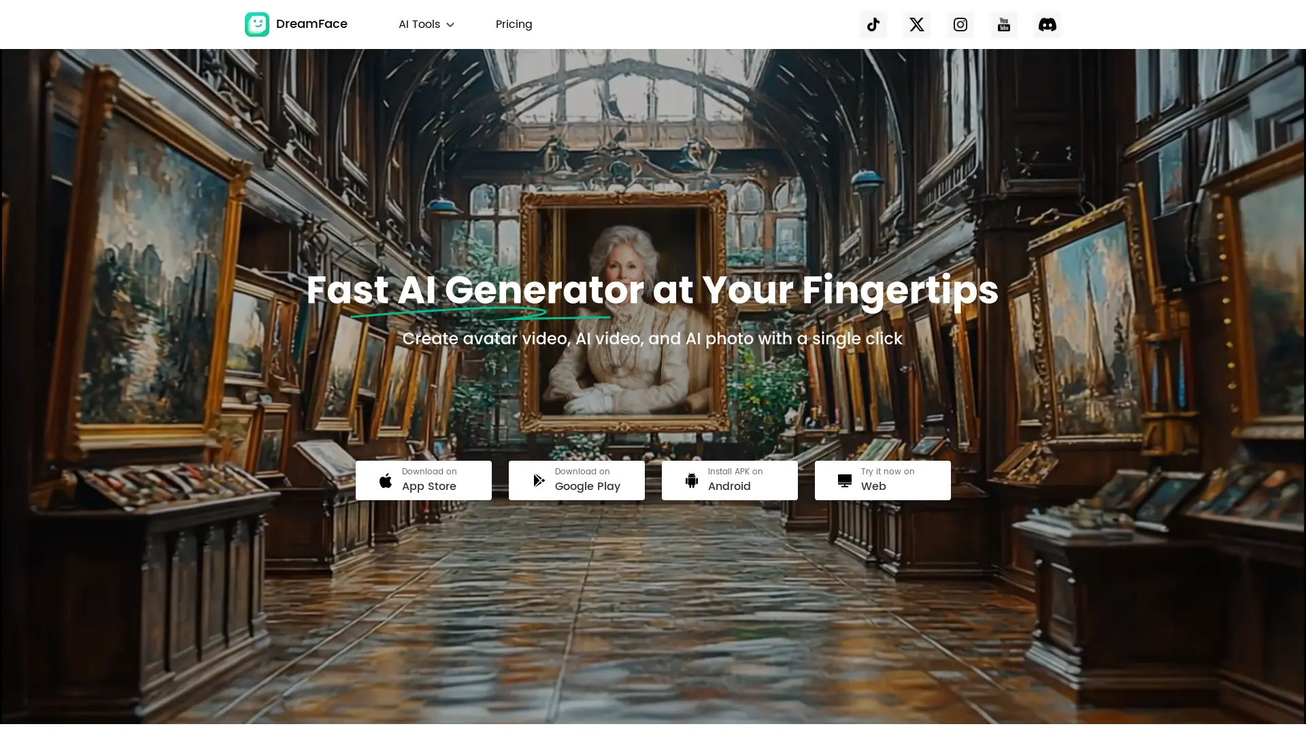Click the Fast AI Generator headline
This screenshot has width=1306, height=735.
[652, 290]
